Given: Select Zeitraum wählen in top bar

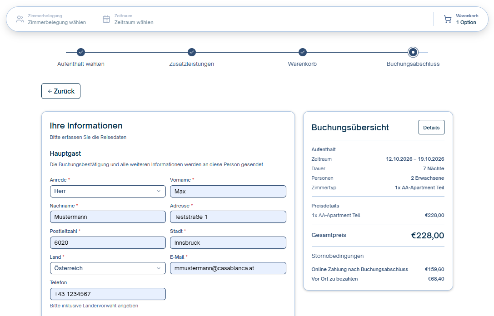Looking at the screenshot, I should coord(134,22).
